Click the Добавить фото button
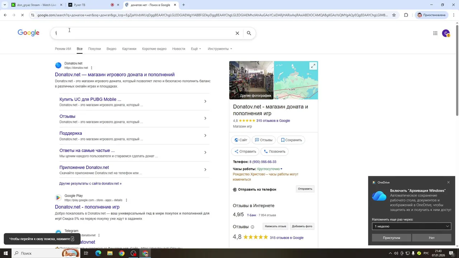This screenshot has width=459, height=258. pyautogui.click(x=302, y=226)
